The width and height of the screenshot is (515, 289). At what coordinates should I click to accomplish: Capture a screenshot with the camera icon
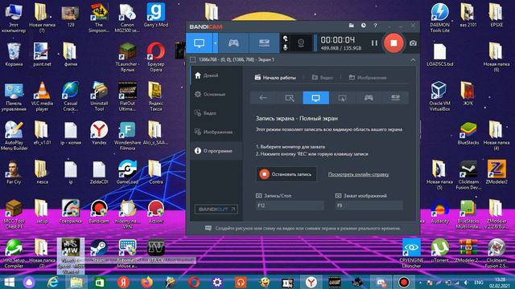[413, 43]
